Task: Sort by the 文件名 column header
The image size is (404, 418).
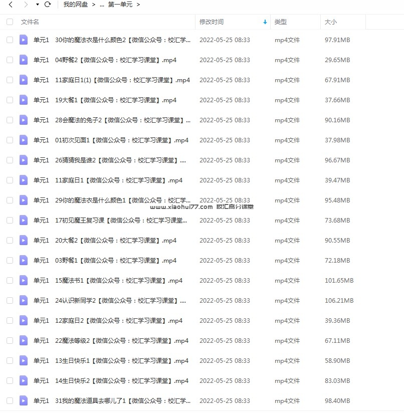Action: click(x=30, y=22)
